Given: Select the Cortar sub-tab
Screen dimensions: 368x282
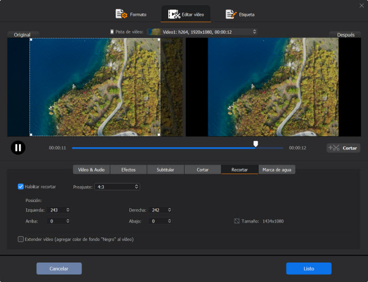Looking at the screenshot, I should [x=202, y=169].
